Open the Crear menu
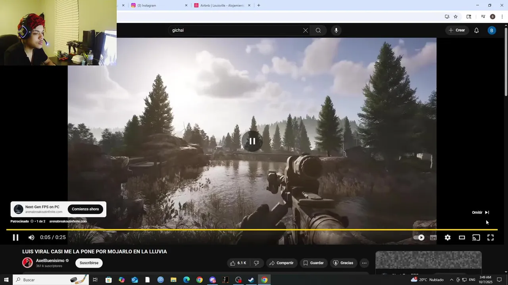Viewport: 508px width, 285px height. 457,30
